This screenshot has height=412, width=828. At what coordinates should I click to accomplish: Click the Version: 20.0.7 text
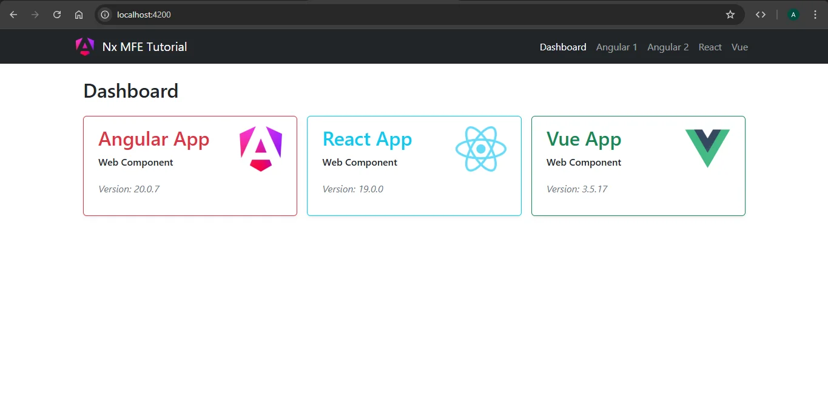[129, 189]
